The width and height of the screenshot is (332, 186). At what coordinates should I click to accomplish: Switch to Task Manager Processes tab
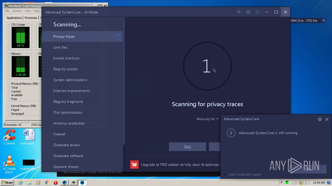(x=31, y=18)
